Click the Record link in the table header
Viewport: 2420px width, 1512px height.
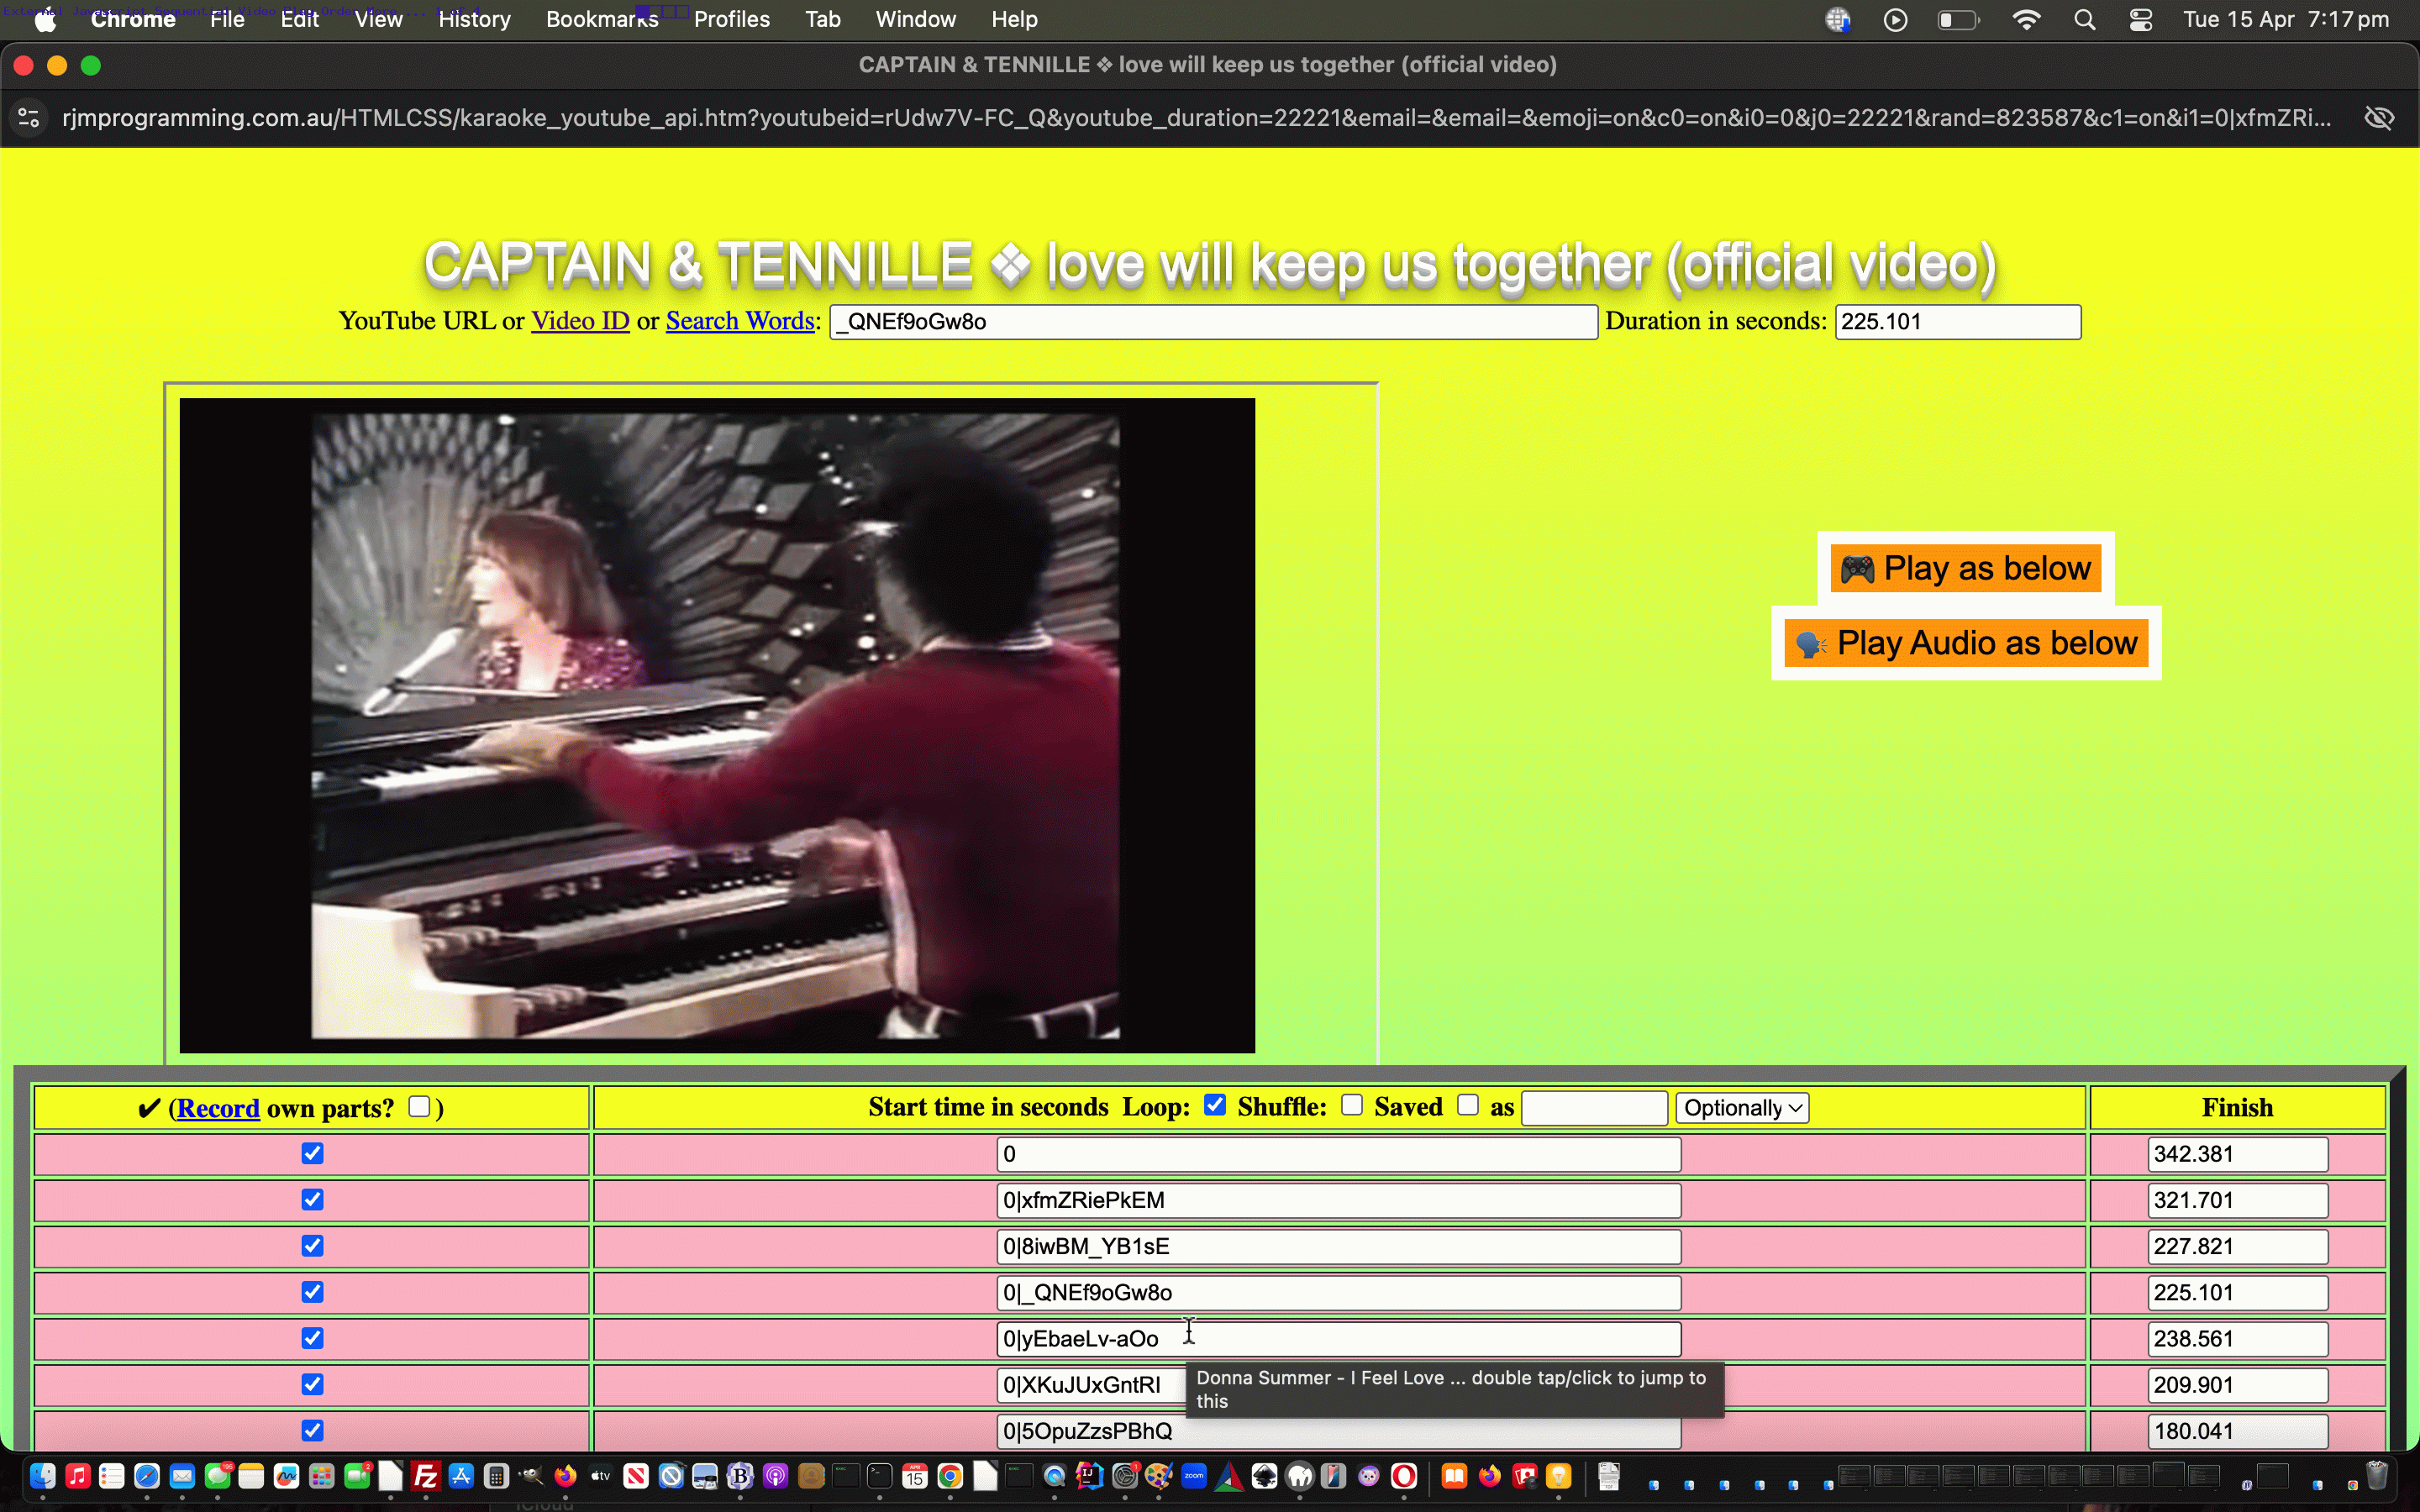pos(218,1108)
